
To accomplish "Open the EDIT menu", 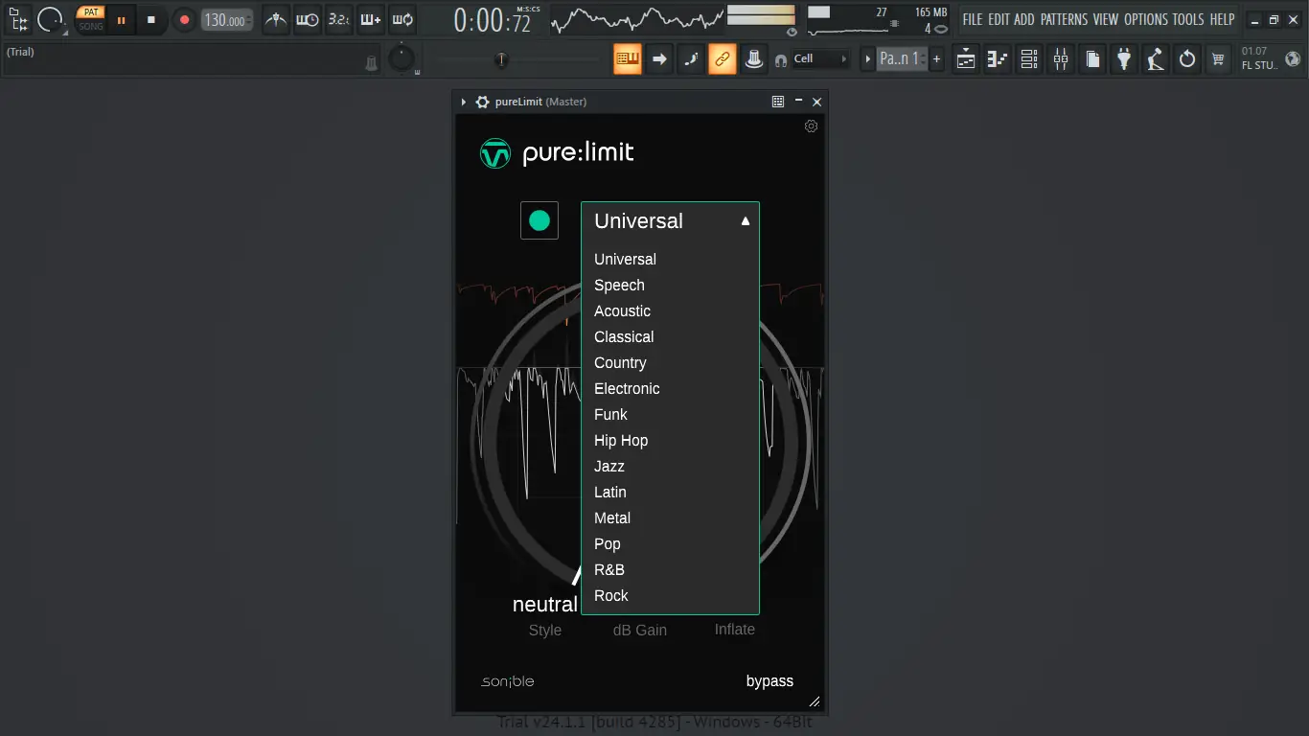I will [x=999, y=19].
